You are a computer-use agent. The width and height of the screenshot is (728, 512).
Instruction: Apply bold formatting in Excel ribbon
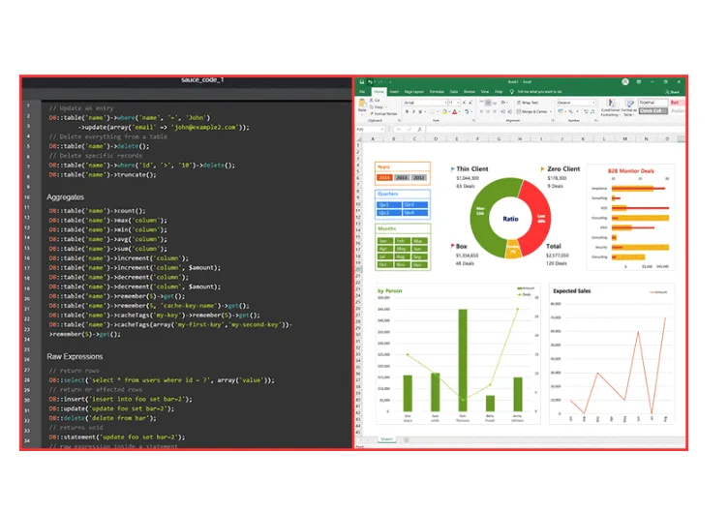tap(406, 111)
